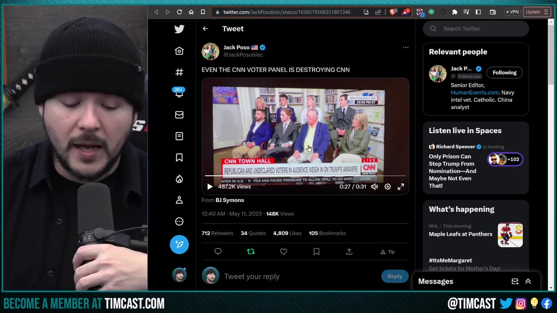Play the embedded CNN video

[x=210, y=186]
